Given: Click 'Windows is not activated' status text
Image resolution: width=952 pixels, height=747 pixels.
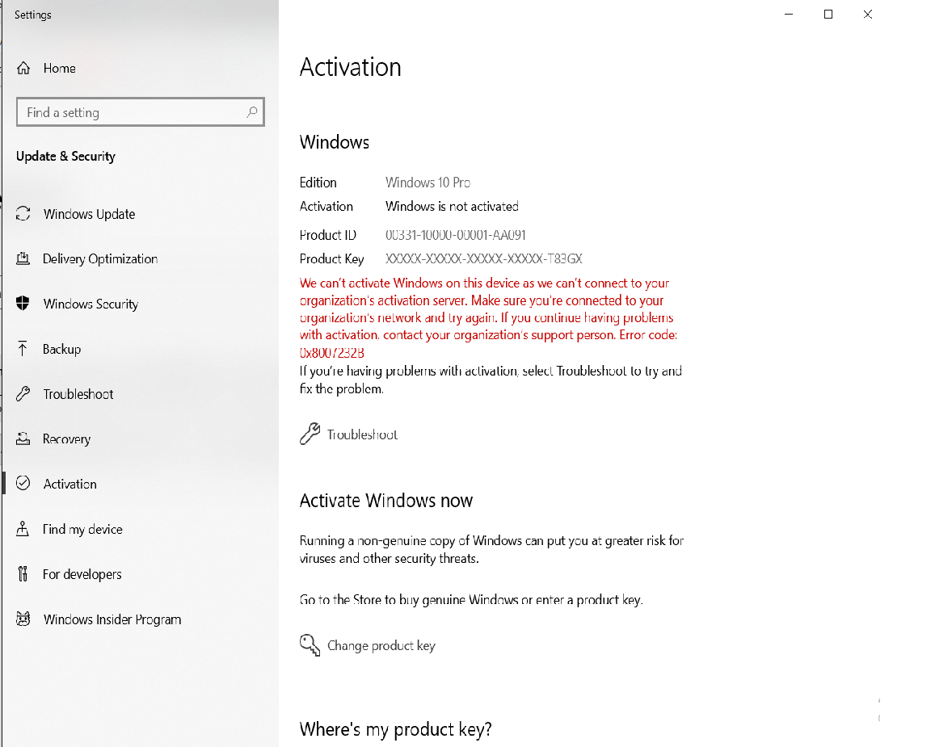Looking at the screenshot, I should tap(452, 206).
